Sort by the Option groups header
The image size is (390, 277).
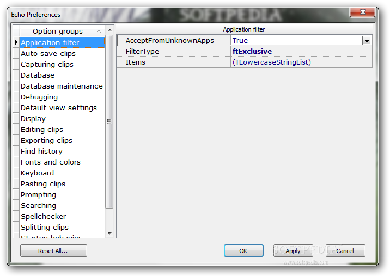(62, 32)
